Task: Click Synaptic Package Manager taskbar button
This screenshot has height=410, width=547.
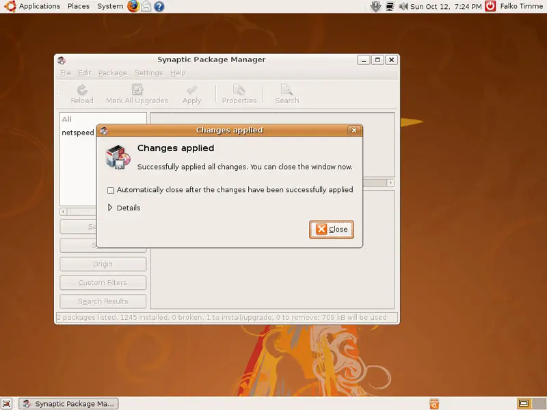Action: [x=69, y=404]
